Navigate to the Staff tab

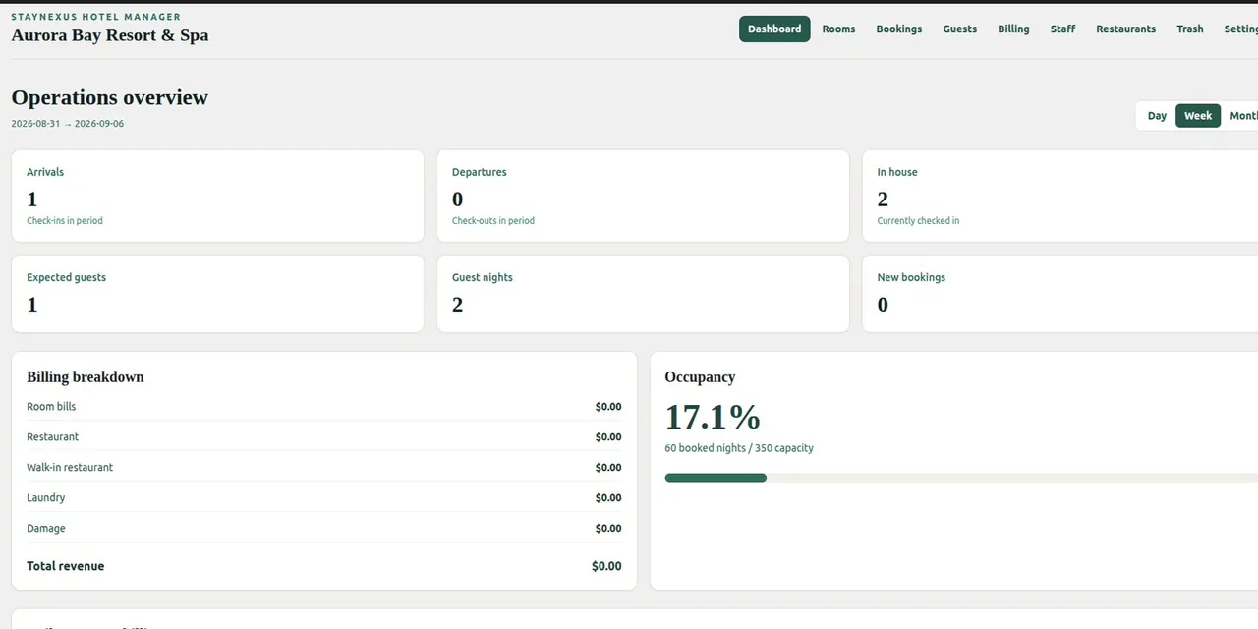tap(1062, 29)
